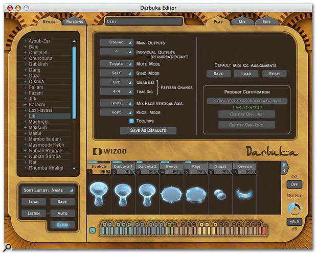Open the Time Sig 4/4 dropdown
317x255 pixels.
coord(117,91)
